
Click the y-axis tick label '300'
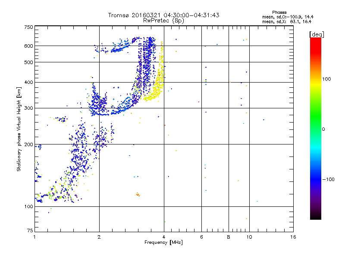(x=28, y=108)
